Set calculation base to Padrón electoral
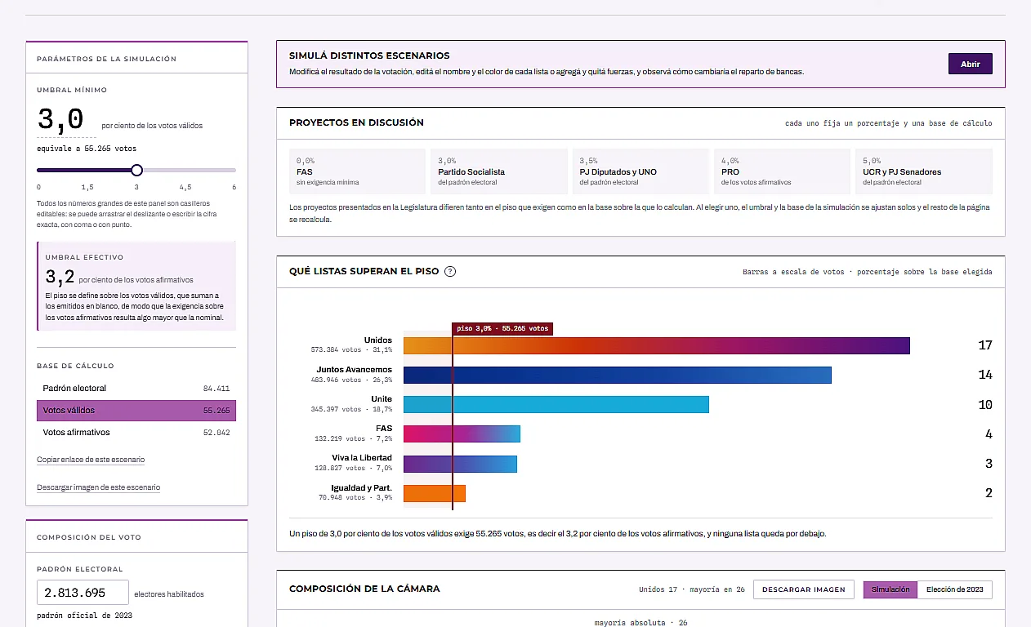The width and height of the screenshot is (1031, 627). 136,389
